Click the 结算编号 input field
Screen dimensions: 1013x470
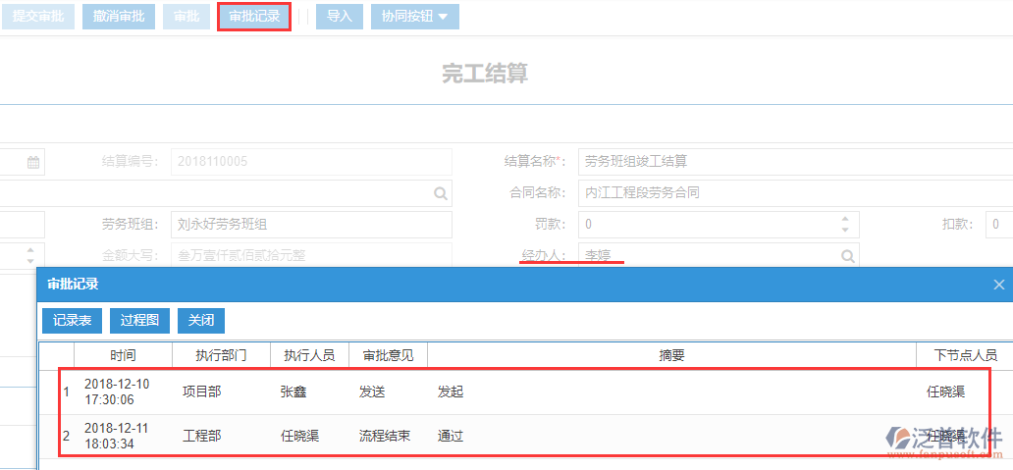pyautogui.click(x=311, y=161)
